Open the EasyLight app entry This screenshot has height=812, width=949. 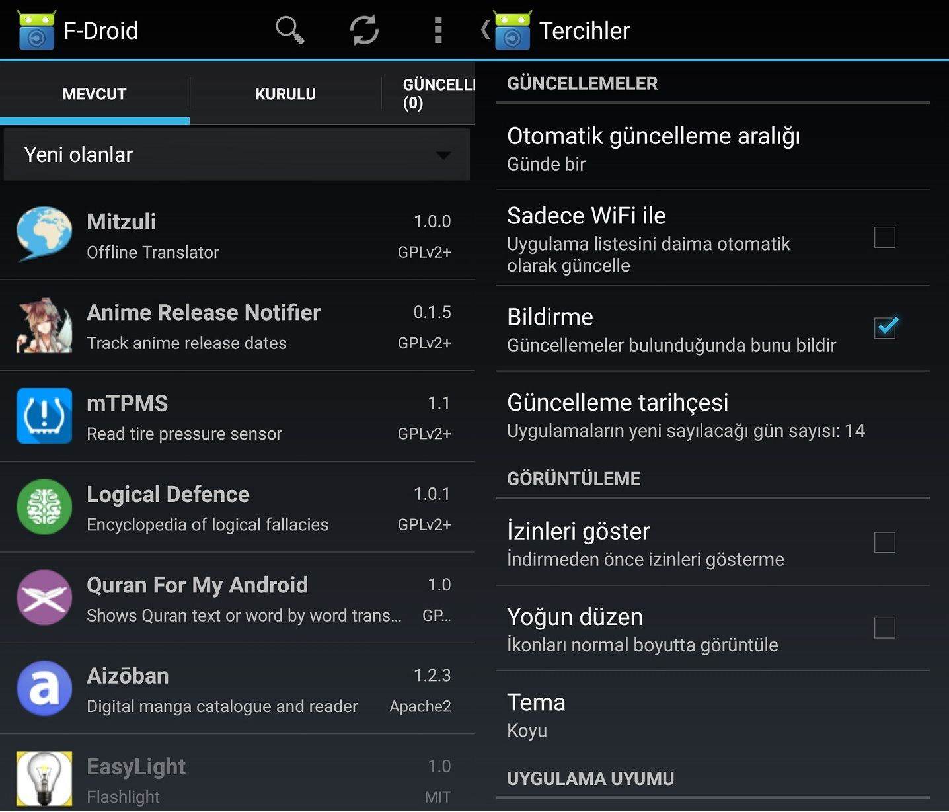[237, 774]
